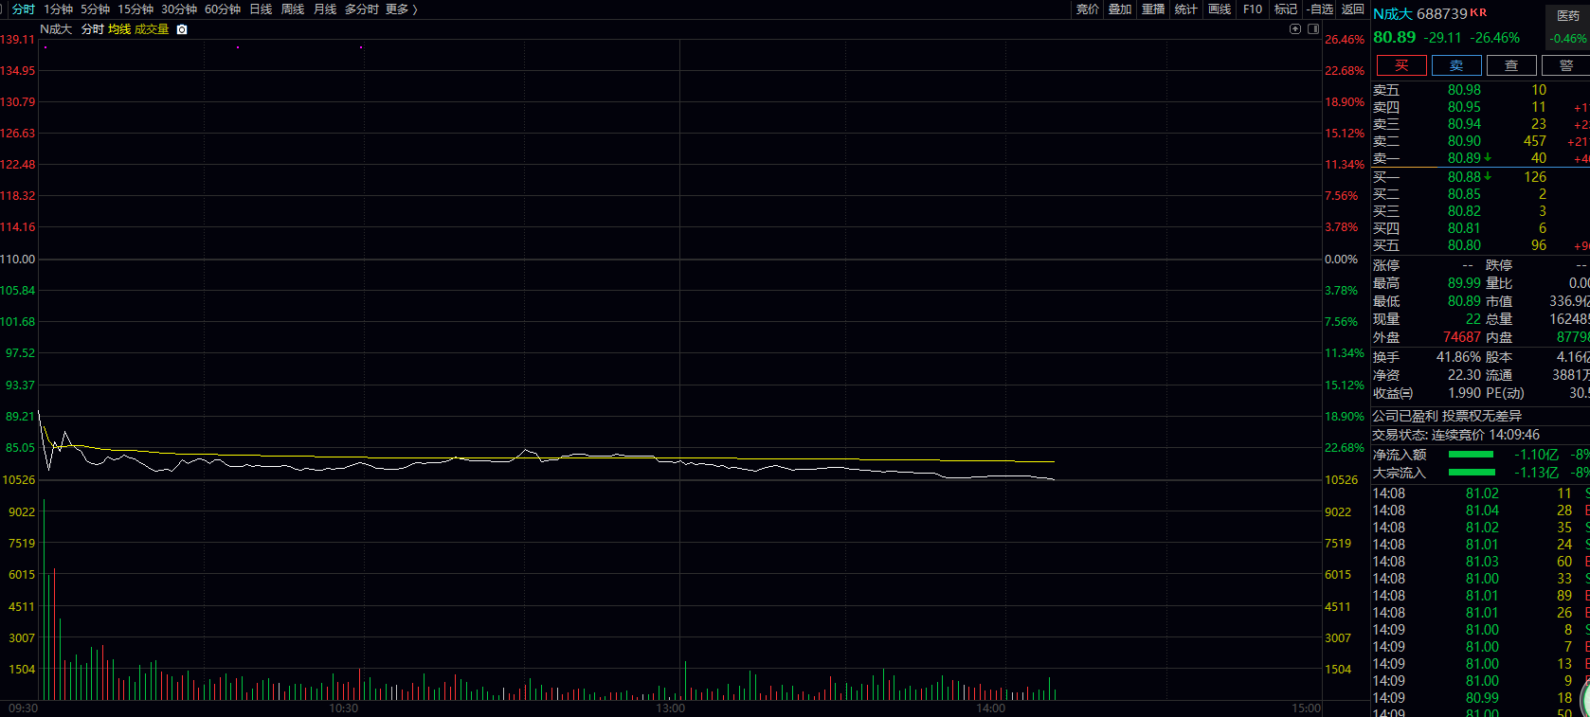Screen dimensions: 1590x717
Task: Switch to 1分钟 timeframe
Action: 58,9
